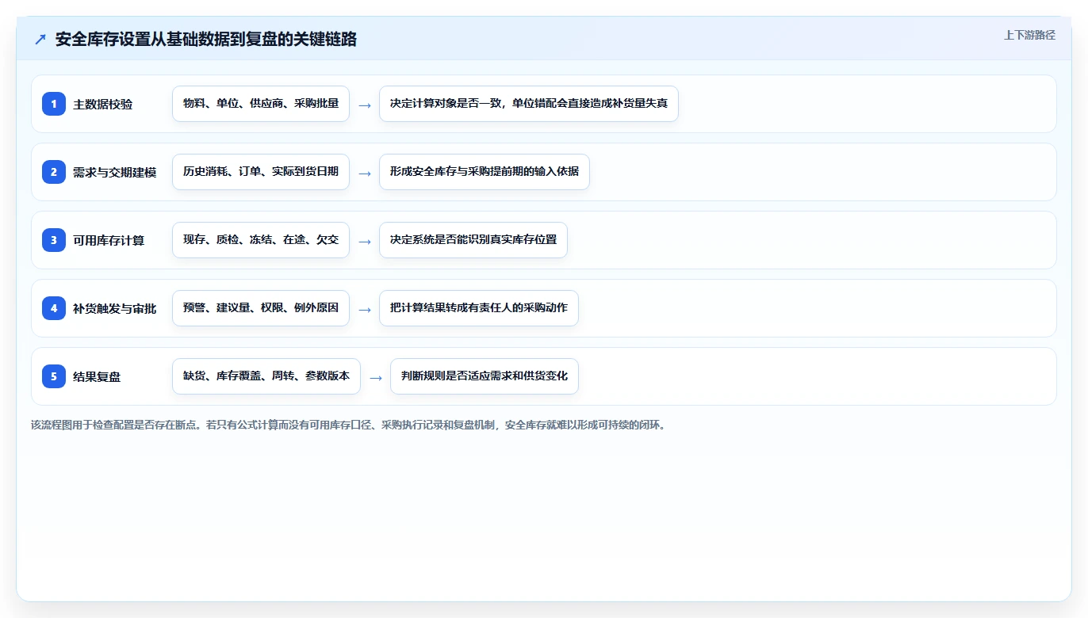The width and height of the screenshot is (1088, 618).
Task: Click the footnote text starting 该流程图用于检查配置
Action: (351, 425)
